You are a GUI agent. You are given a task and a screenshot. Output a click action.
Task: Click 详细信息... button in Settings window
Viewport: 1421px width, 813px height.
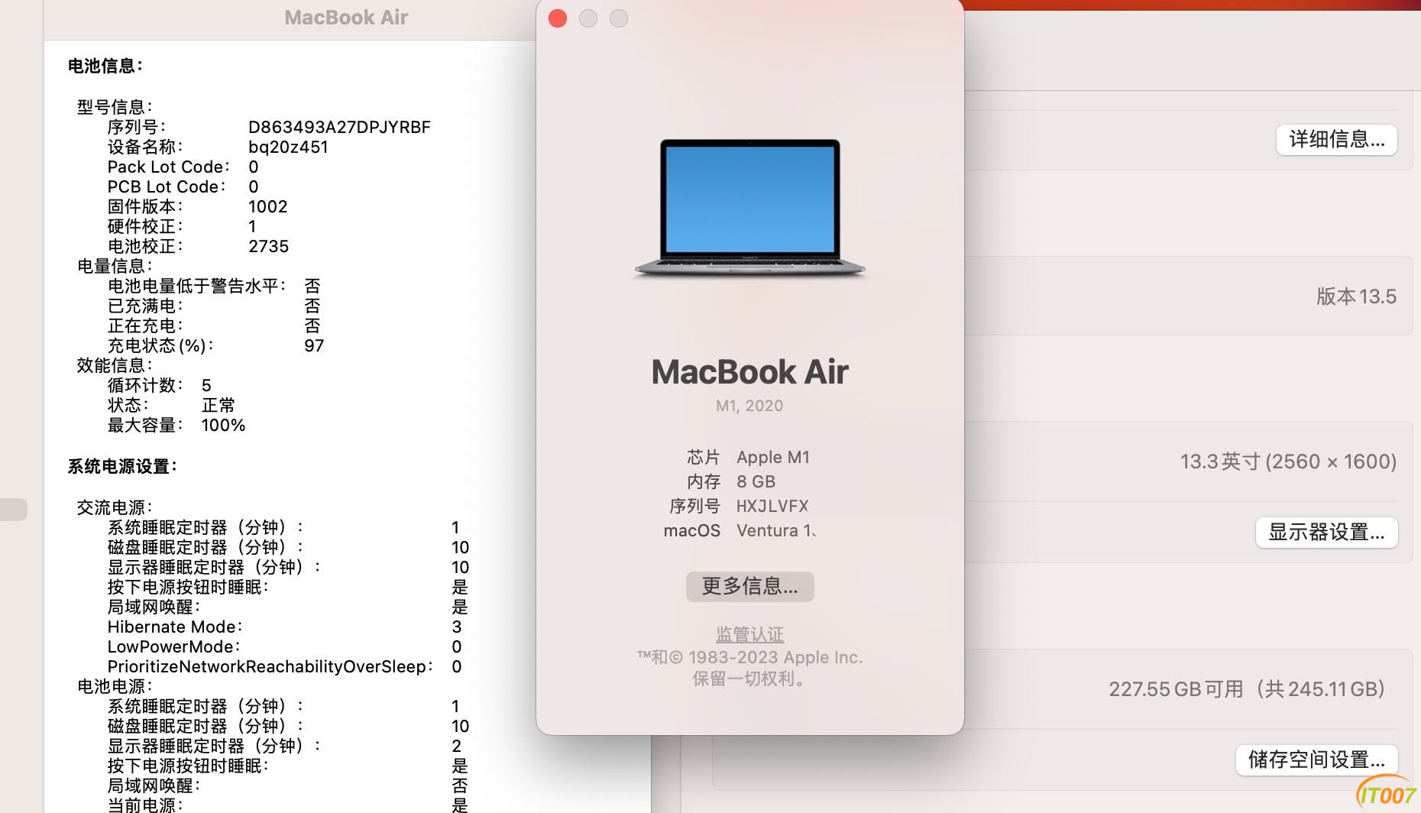click(x=1337, y=140)
